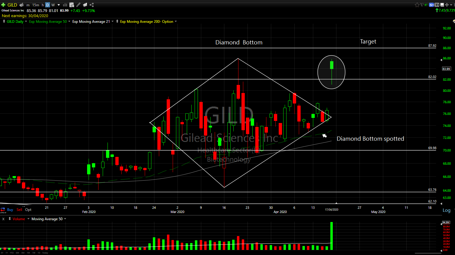The height and width of the screenshot is (255, 455).
Task: Click the add-indicator grid icon
Action: 72,5
